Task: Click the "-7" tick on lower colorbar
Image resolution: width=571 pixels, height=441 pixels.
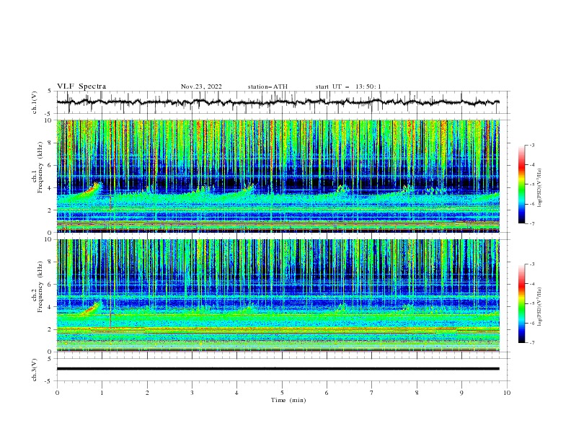Action: [532, 342]
